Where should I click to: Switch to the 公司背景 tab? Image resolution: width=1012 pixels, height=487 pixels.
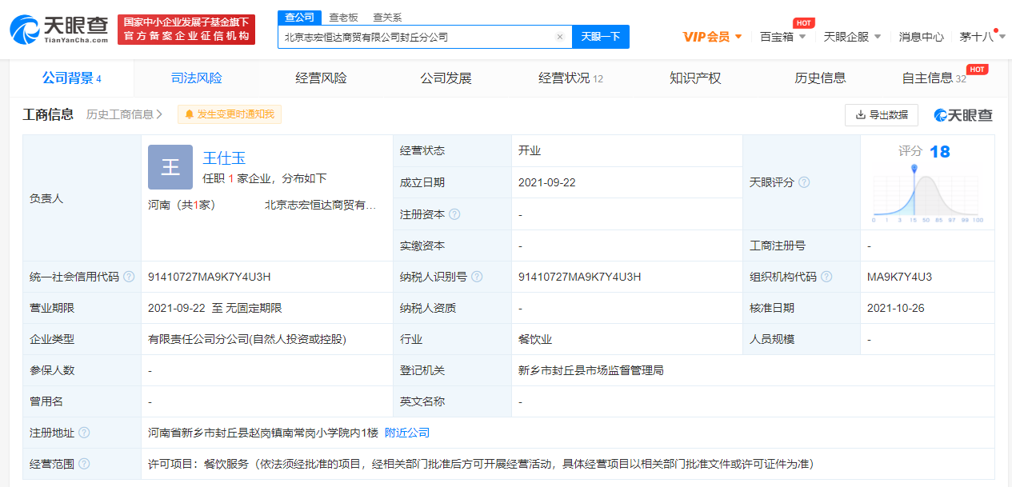72,78
